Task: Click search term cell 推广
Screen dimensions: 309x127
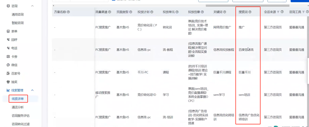Action: 242,27
